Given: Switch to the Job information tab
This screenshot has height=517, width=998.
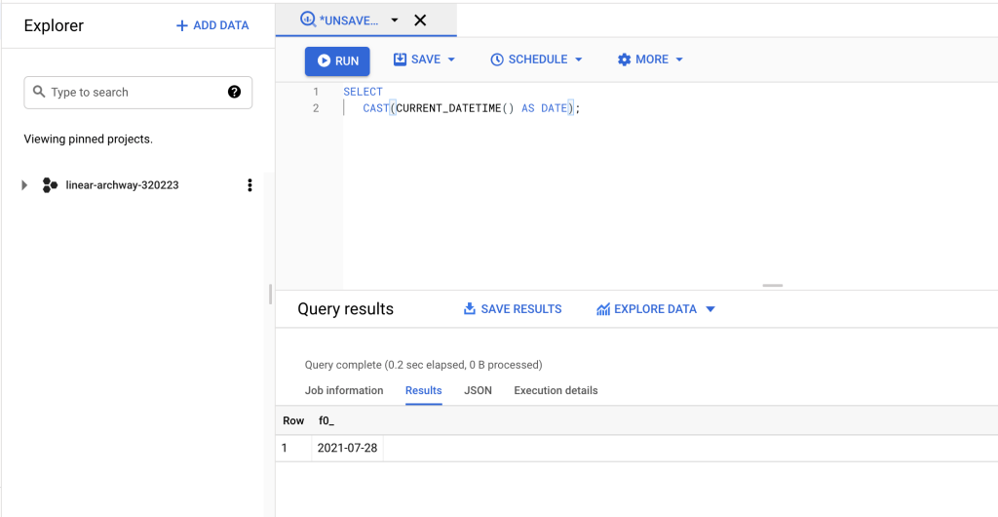Looking at the screenshot, I should pyautogui.click(x=344, y=390).
